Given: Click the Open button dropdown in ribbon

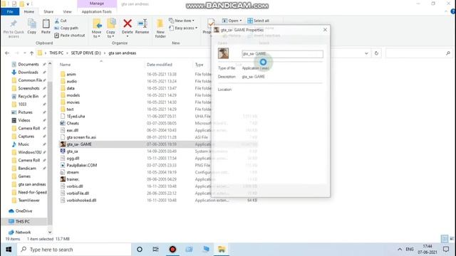Looking at the screenshot, I should coord(232,21).
